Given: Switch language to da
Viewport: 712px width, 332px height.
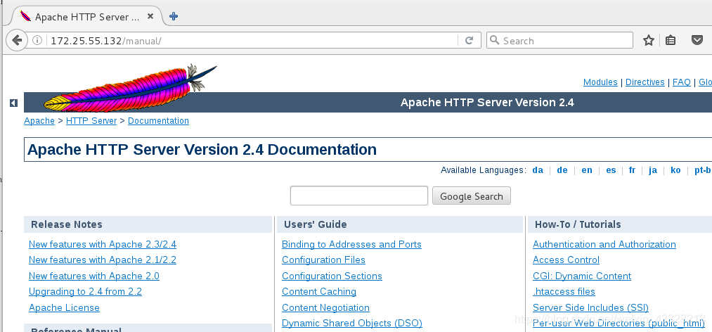Looking at the screenshot, I should [x=538, y=170].
